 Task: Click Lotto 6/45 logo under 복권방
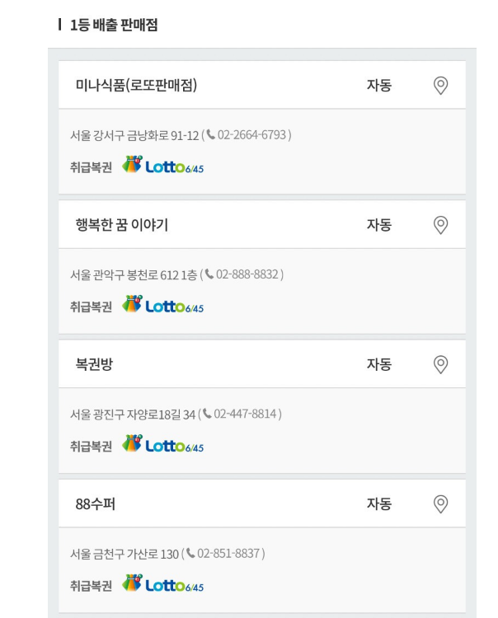(162, 445)
